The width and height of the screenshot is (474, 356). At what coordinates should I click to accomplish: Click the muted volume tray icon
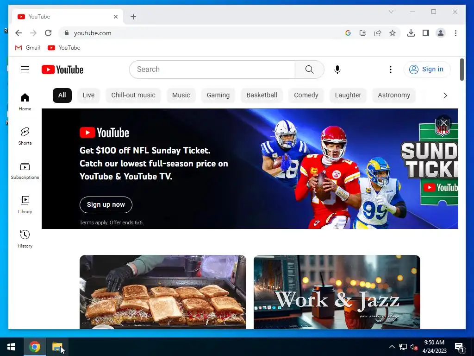click(x=414, y=347)
